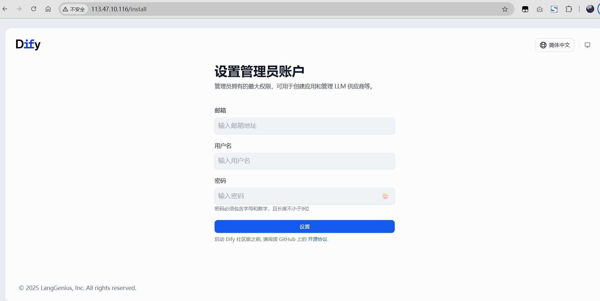The width and height of the screenshot is (600, 301).
Task: Click inside the 输入邮箱地址 email field
Action: [304, 126]
